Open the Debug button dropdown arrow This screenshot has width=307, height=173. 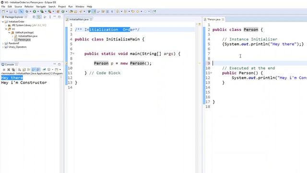(30, 12)
